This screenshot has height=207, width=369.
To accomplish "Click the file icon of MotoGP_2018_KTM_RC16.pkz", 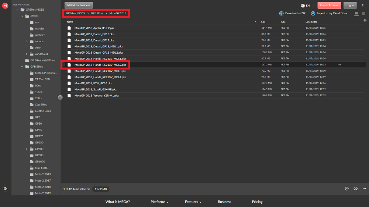I will (x=69, y=83).
